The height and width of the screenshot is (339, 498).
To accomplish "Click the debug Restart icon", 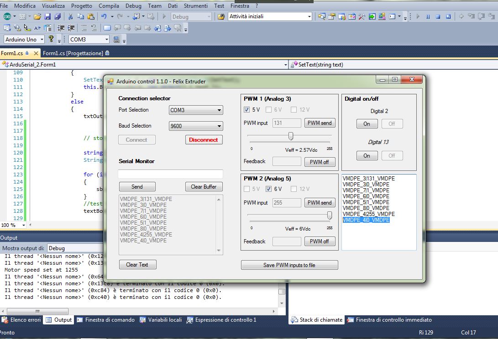I will (x=448, y=16).
